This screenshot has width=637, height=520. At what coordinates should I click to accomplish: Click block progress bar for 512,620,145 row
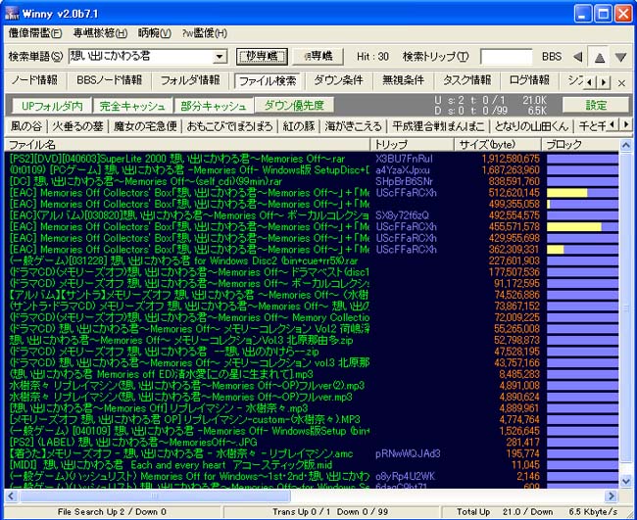pos(582,193)
